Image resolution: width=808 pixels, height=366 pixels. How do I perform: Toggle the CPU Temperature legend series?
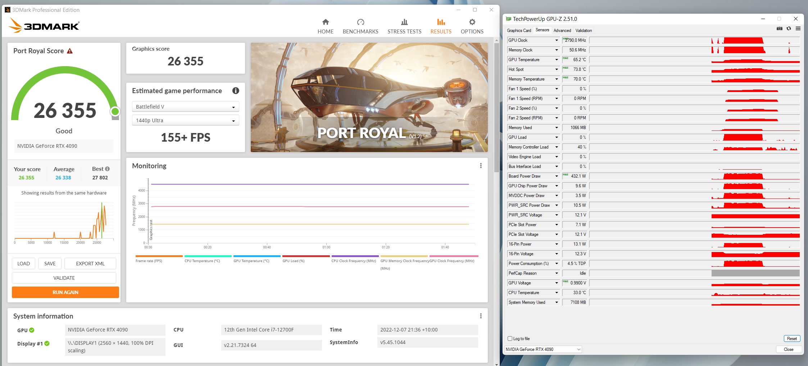point(208,259)
